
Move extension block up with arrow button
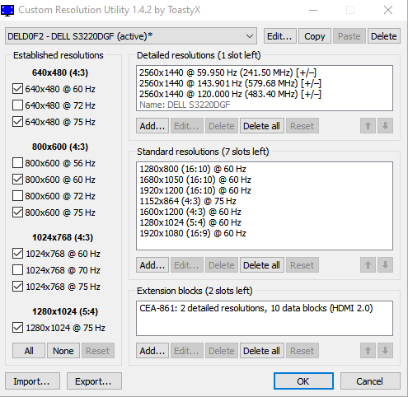pyautogui.click(x=368, y=351)
